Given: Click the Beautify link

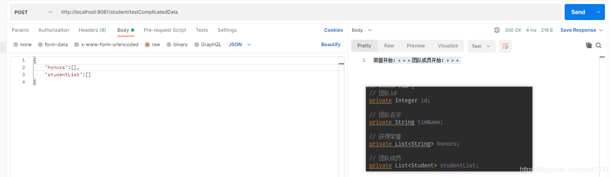Looking at the screenshot, I should tap(331, 45).
